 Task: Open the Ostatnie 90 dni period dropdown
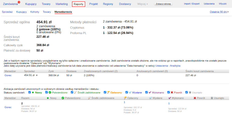coord(219,12)
